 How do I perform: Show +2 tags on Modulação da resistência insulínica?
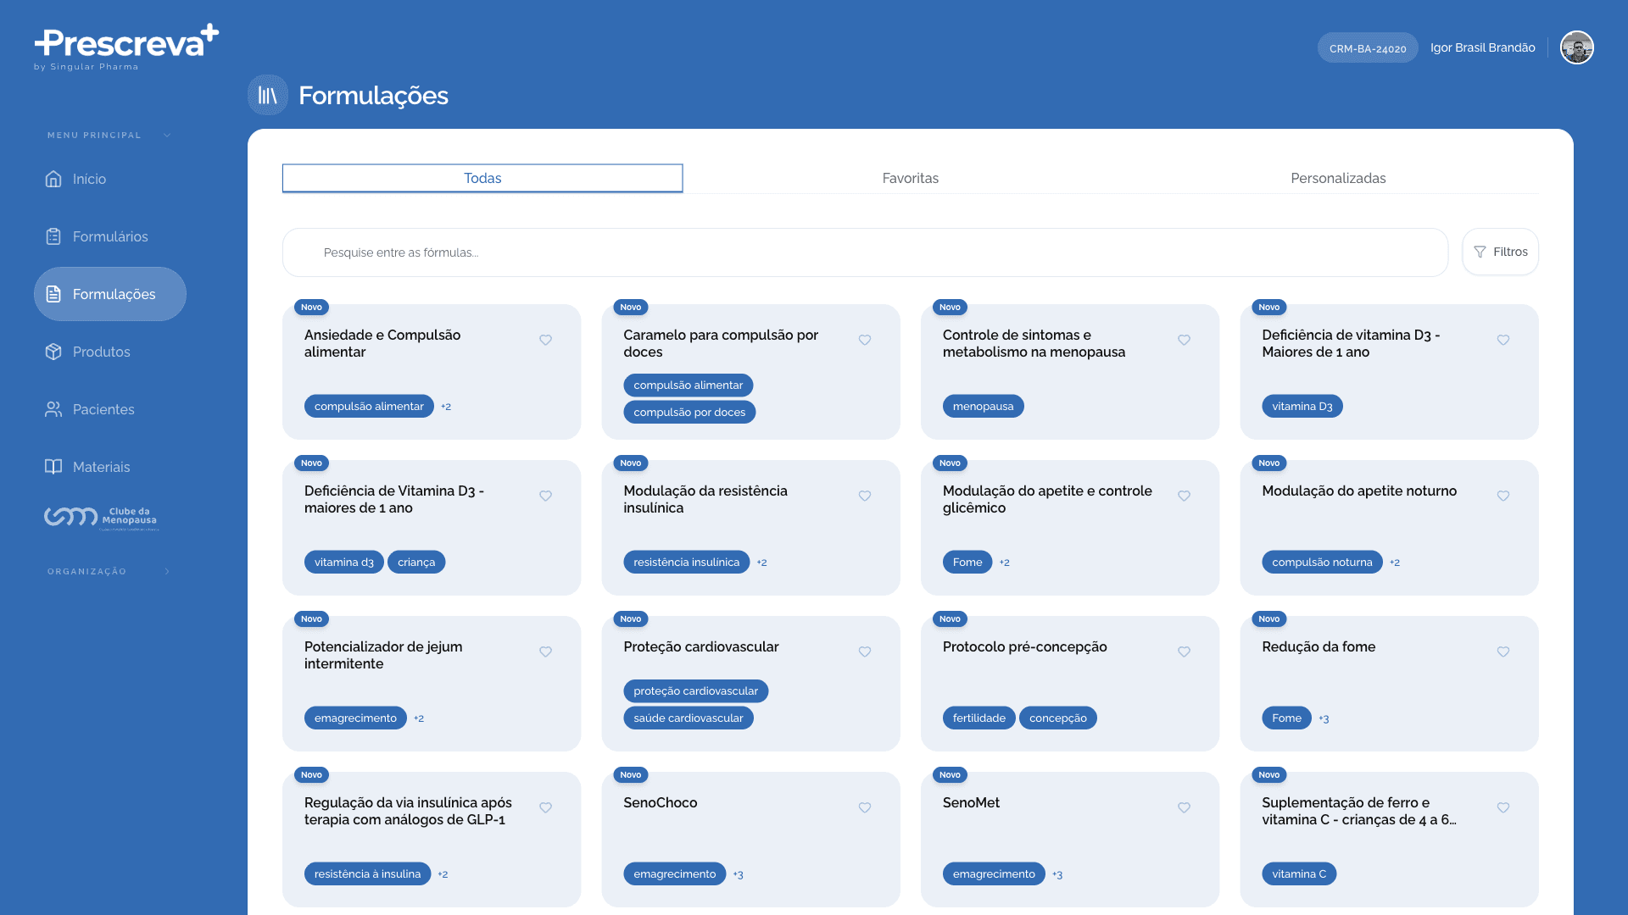(x=762, y=563)
